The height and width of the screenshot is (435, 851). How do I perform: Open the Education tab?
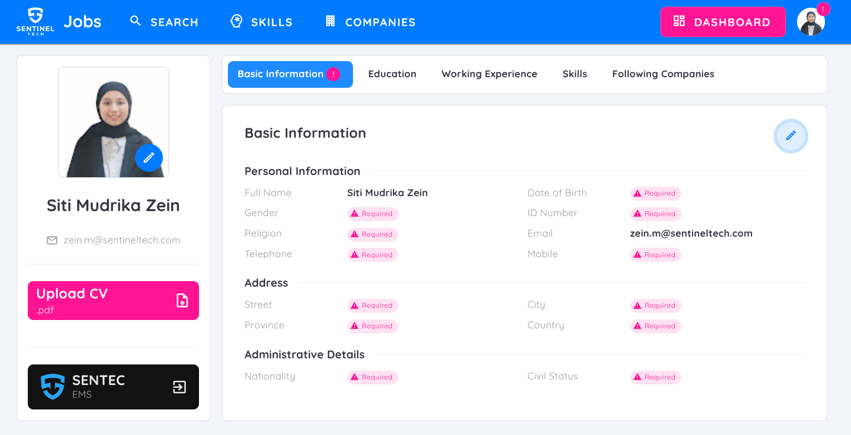[x=392, y=73]
